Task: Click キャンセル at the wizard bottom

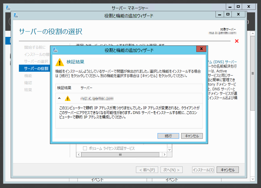Action: coord(228,170)
